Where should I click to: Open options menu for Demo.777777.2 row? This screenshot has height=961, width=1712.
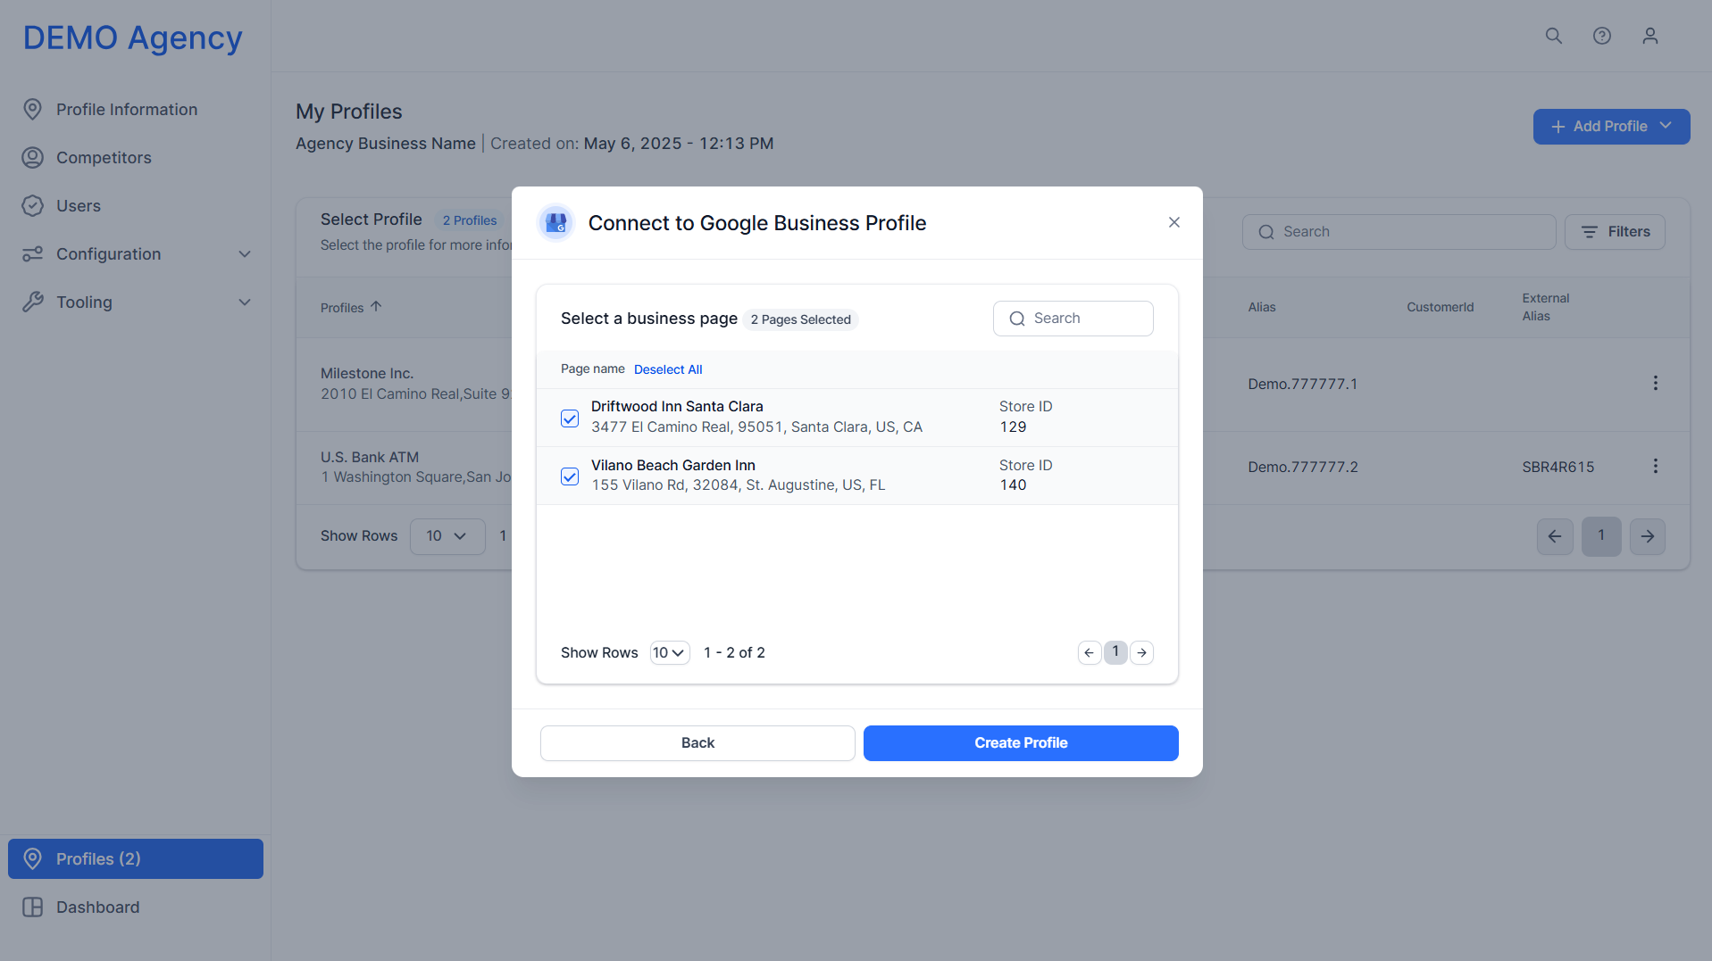[1656, 466]
